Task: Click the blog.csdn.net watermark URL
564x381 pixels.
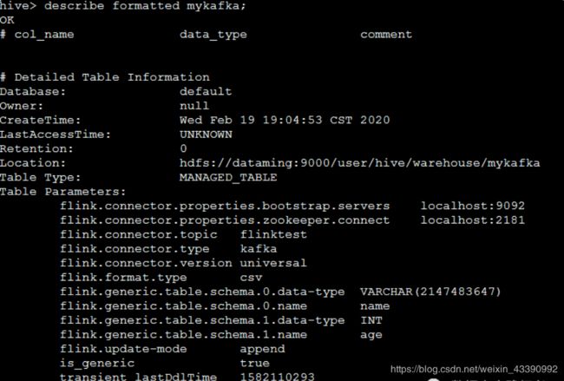Action: [473, 369]
